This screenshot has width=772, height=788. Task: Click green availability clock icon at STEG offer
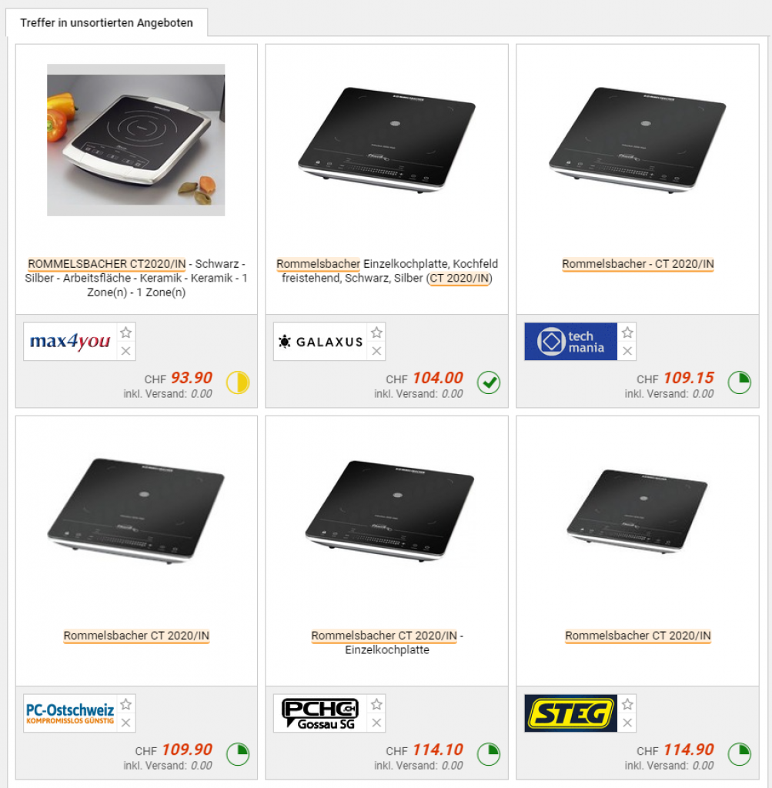[x=740, y=754]
